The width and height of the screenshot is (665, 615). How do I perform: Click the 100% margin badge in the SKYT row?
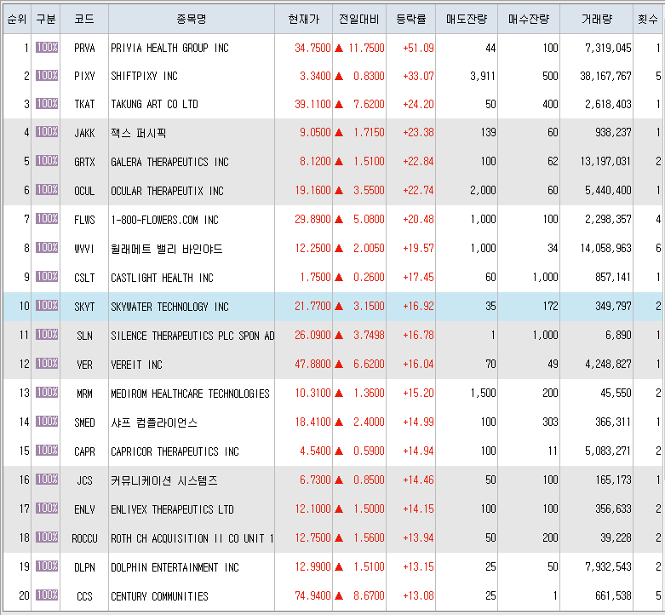[x=47, y=306]
